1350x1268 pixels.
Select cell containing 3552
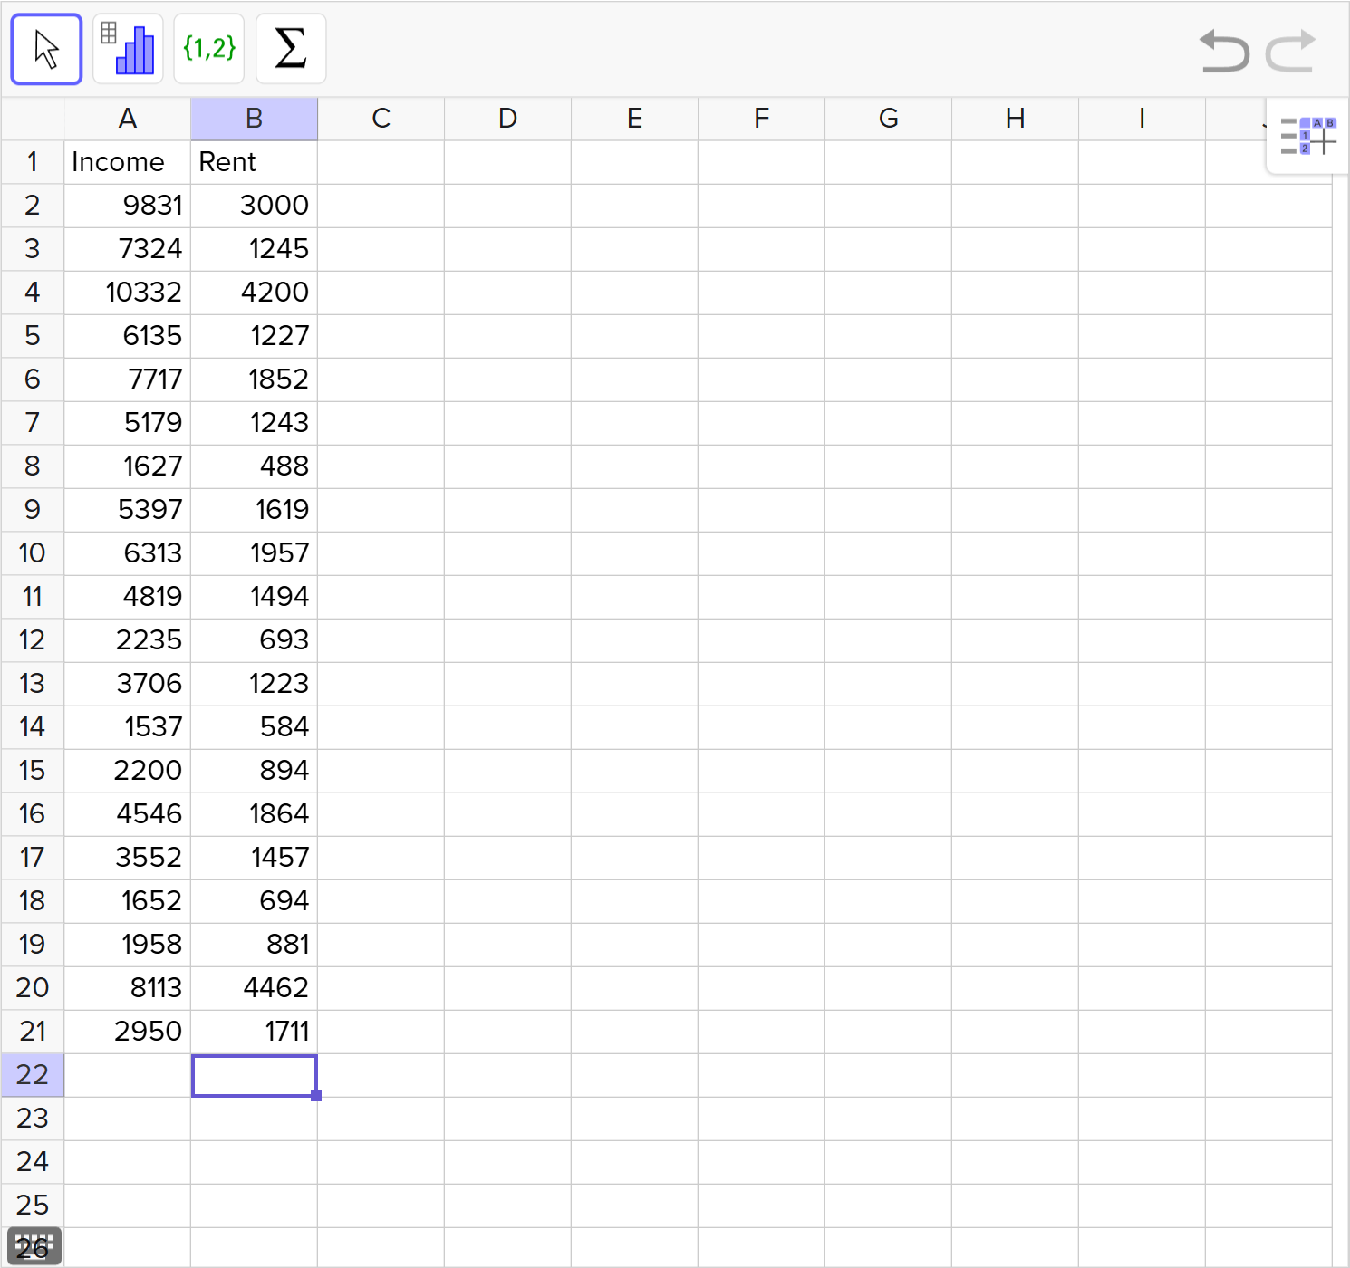tap(128, 858)
